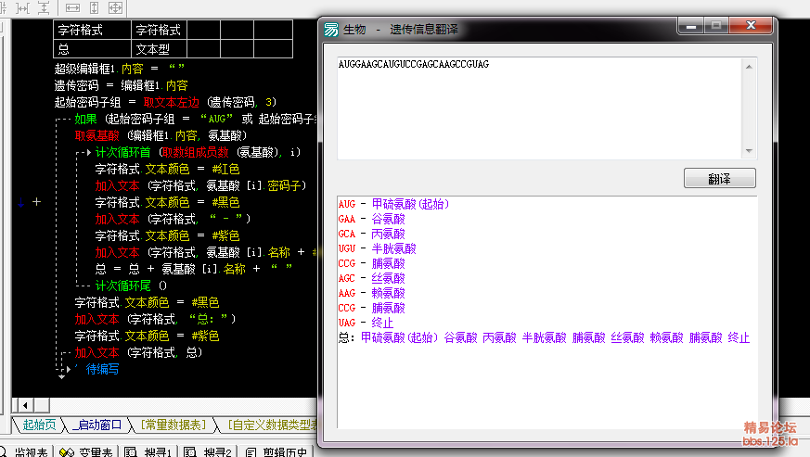Click the equal horizontal spacing toolbar icon
Screen dimensions: 810x457
[22, 7]
